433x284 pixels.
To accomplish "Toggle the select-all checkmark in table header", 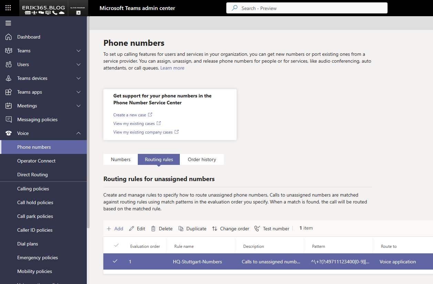I will [x=116, y=245].
